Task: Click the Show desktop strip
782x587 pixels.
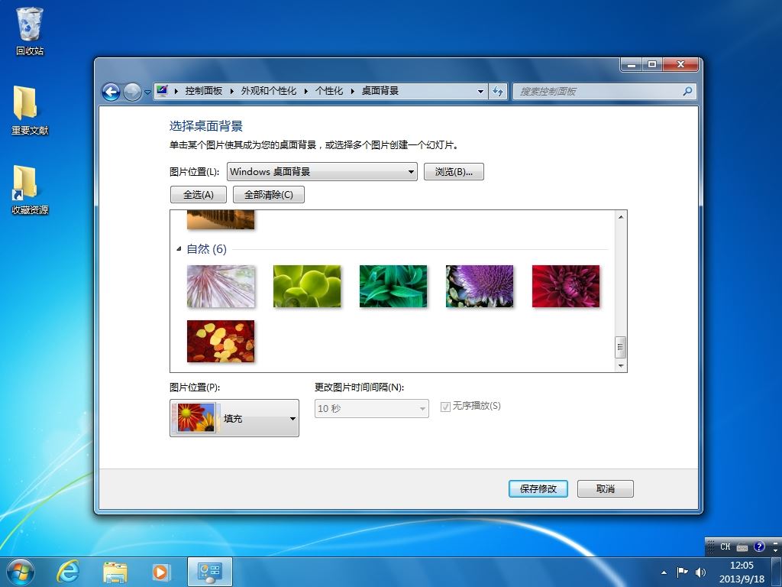Action: [x=777, y=572]
